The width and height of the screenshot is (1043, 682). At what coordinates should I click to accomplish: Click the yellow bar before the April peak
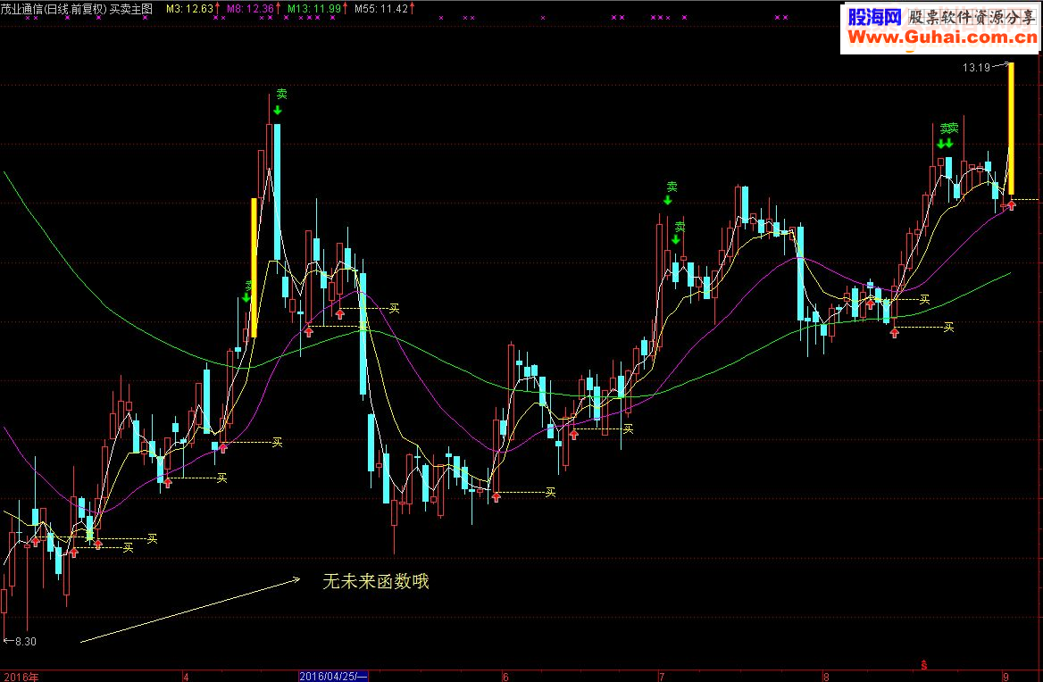click(x=254, y=267)
